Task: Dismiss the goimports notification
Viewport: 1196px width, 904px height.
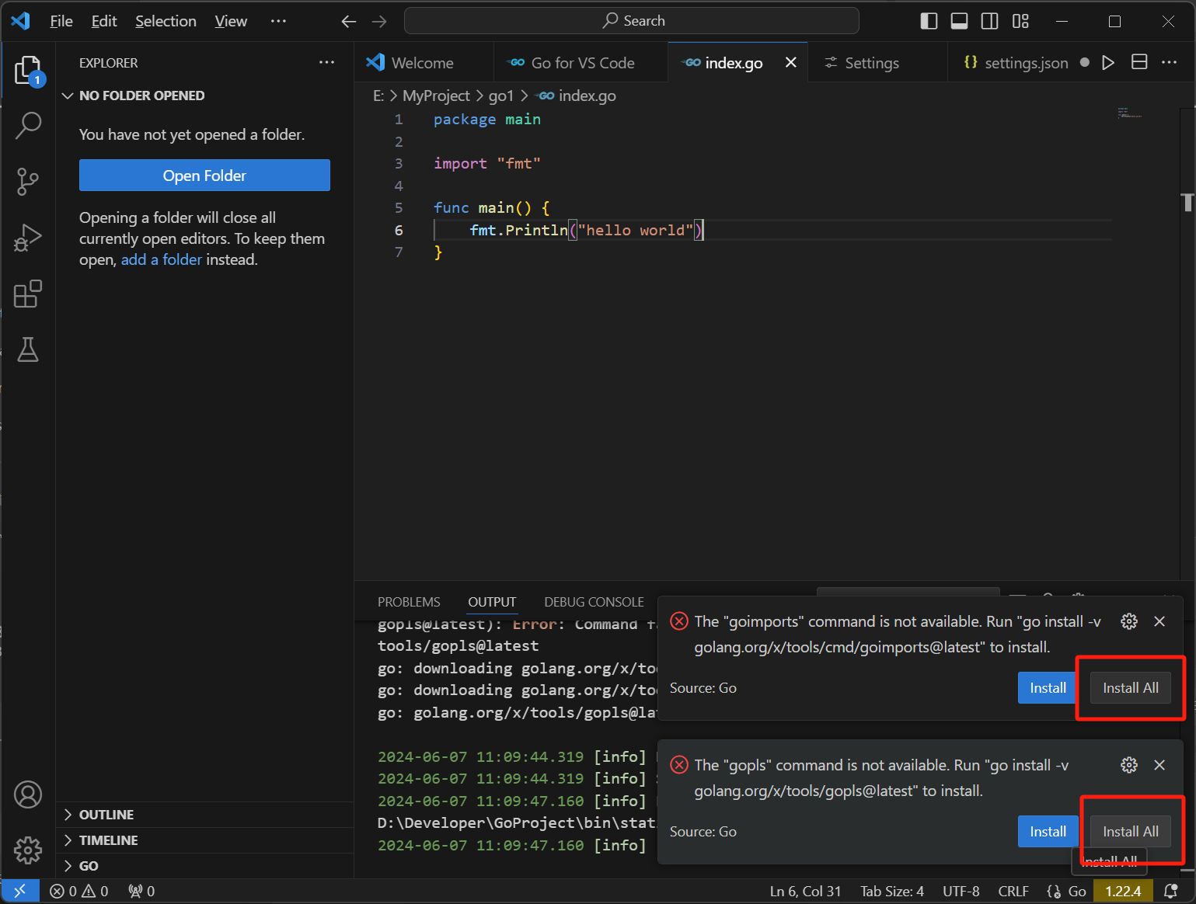Action: [x=1159, y=621]
